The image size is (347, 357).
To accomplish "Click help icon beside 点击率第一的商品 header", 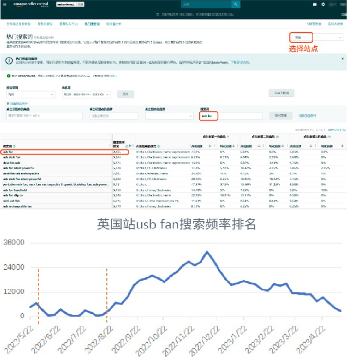I will (228, 137).
